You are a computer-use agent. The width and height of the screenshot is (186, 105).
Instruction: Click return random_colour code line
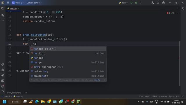coord(39,21)
